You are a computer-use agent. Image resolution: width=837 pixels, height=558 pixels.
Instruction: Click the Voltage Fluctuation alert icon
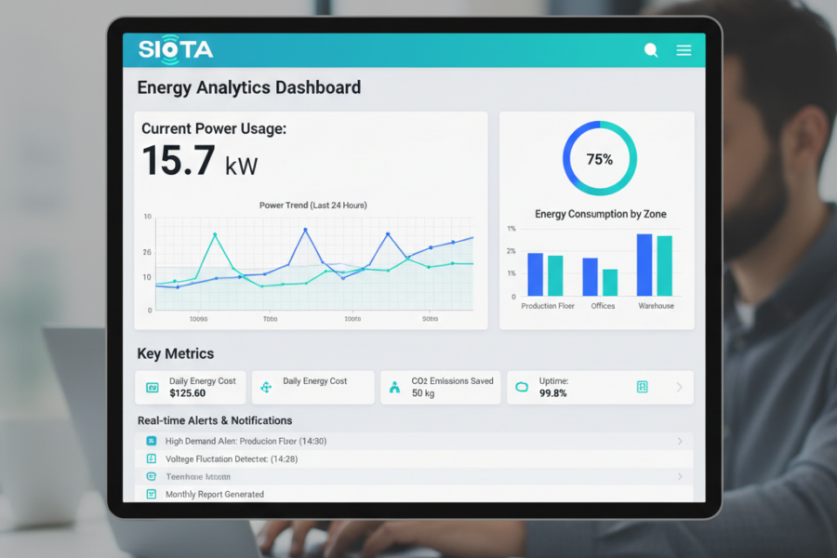(152, 458)
